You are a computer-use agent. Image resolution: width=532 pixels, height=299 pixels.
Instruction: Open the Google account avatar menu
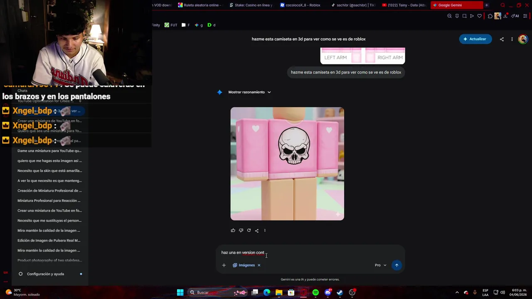(523, 39)
